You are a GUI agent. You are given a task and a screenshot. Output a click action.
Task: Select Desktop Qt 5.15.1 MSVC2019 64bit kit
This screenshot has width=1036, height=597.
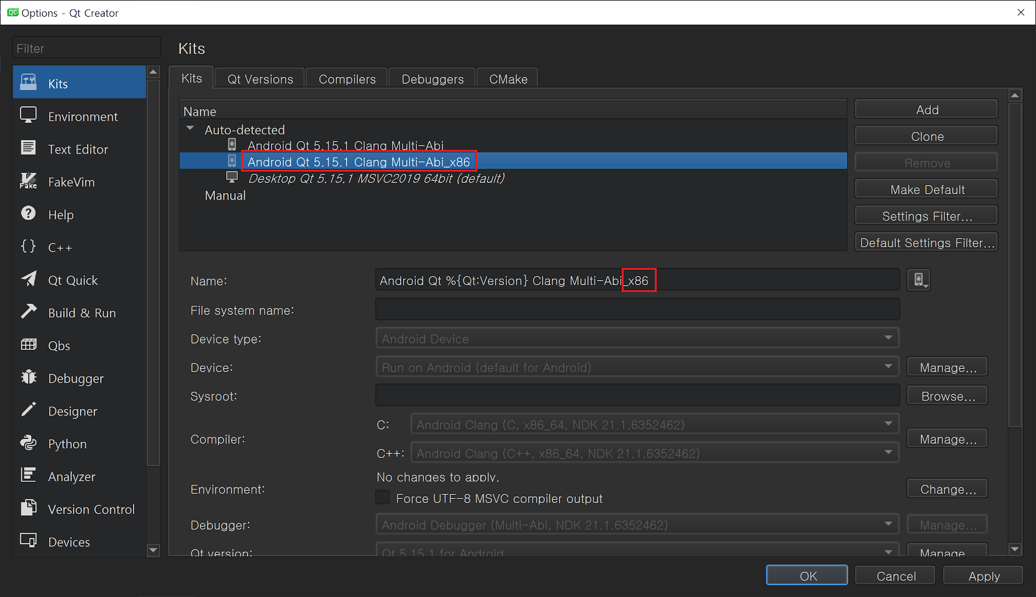click(x=375, y=178)
